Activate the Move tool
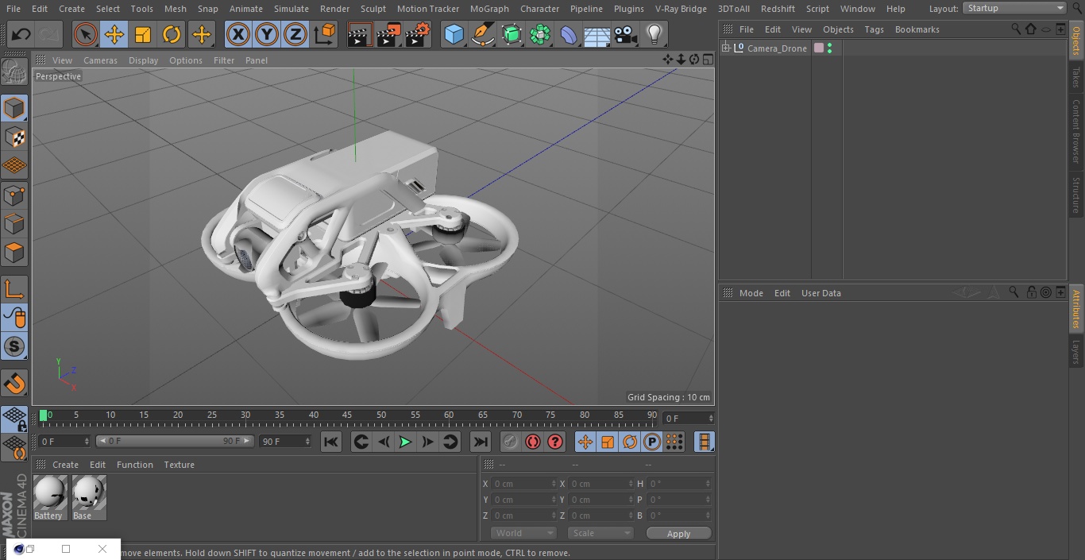This screenshot has width=1085, height=560. (114, 34)
